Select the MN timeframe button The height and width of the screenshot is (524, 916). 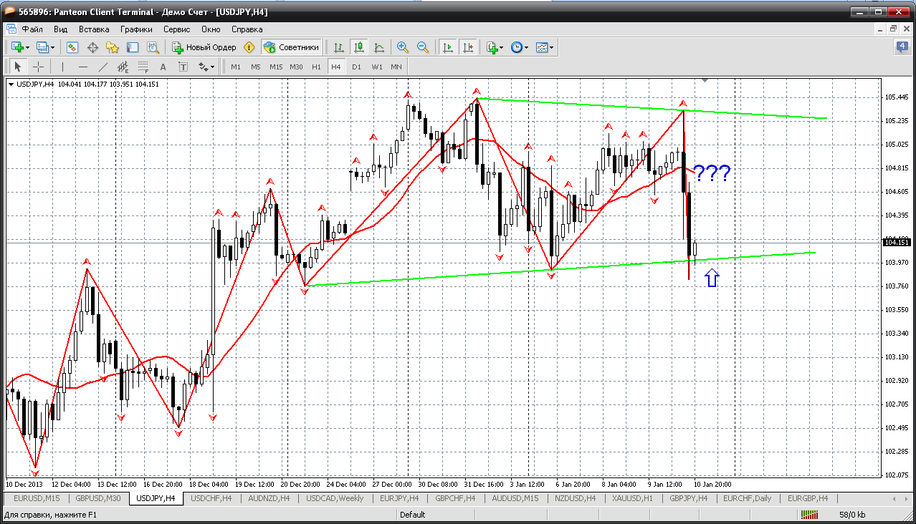(396, 67)
